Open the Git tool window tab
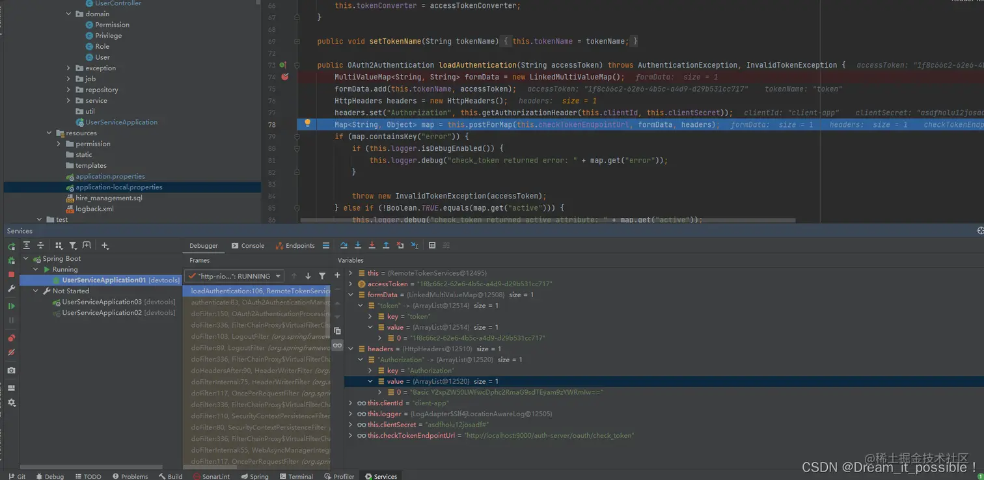Image resolution: width=984 pixels, height=480 pixels. click(x=17, y=476)
